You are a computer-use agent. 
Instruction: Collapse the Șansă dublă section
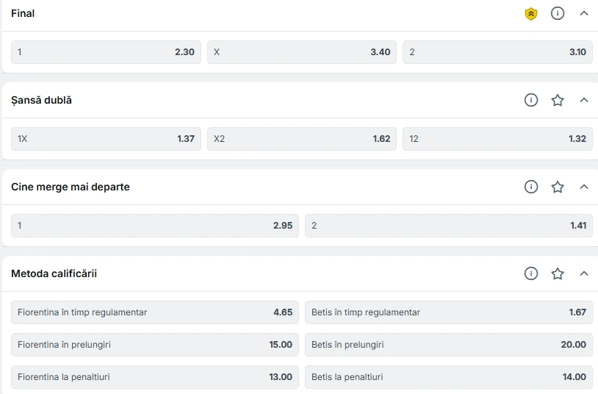pos(584,100)
